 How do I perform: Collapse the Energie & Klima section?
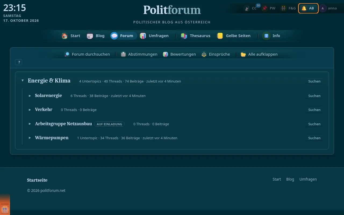[23, 80]
